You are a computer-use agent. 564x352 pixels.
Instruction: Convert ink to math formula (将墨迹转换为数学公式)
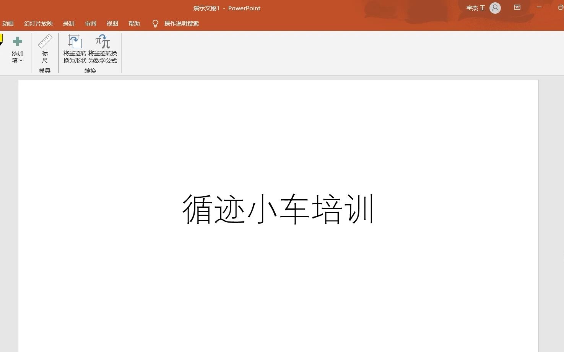102,49
